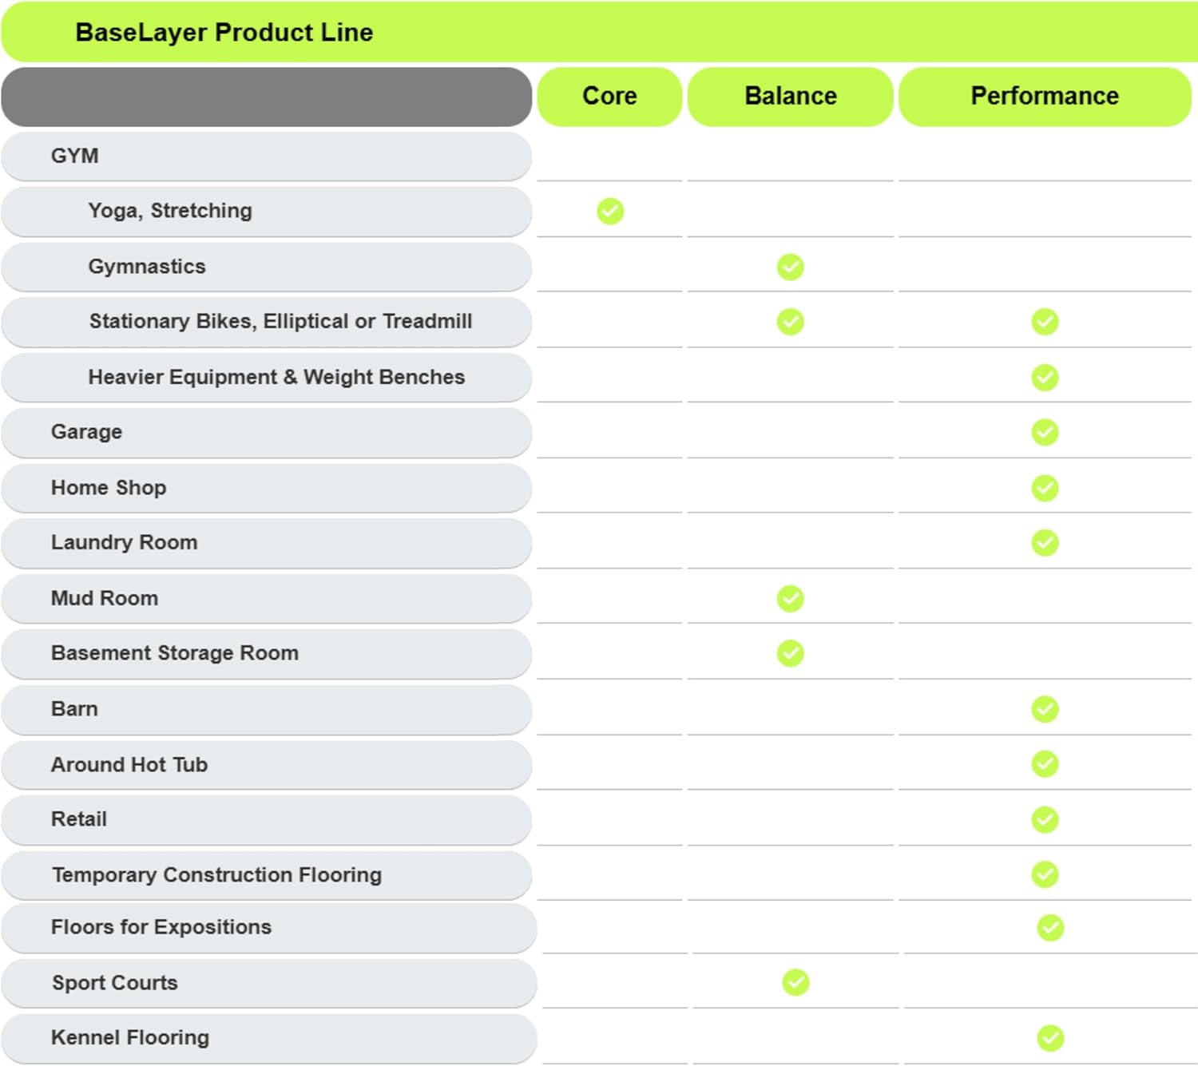
Task: Click the Temporary Construction Flooring label
Action: tap(216, 875)
